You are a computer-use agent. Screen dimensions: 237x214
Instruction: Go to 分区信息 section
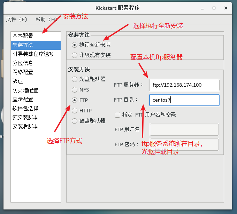pos(36,63)
